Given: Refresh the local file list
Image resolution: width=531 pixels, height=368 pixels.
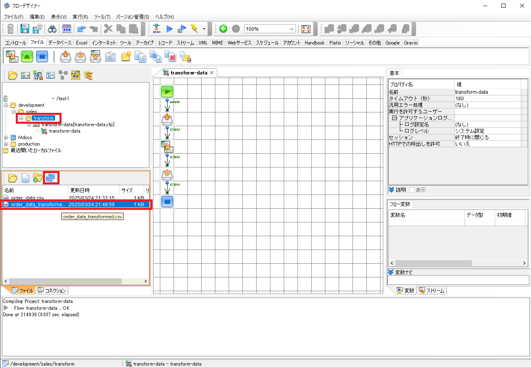Looking at the screenshot, I should (51, 178).
